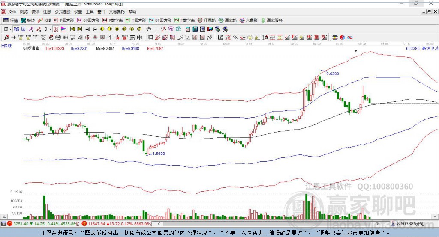
Task: Open the 交易委托 menu
Action: pos(117,12)
